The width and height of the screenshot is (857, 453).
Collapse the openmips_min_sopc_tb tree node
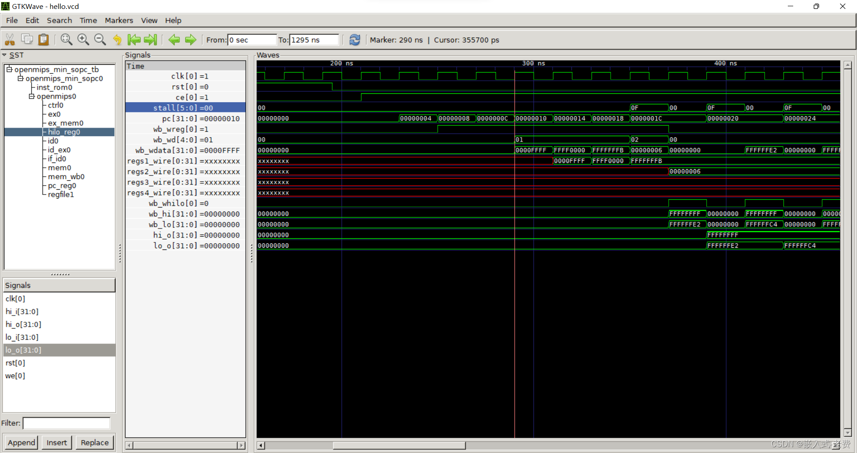click(9, 69)
